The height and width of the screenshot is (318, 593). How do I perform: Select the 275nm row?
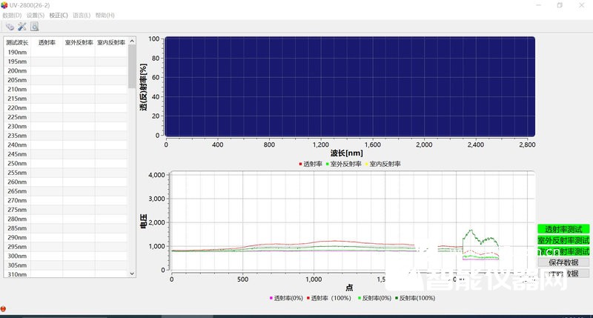(x=66, y=210)
